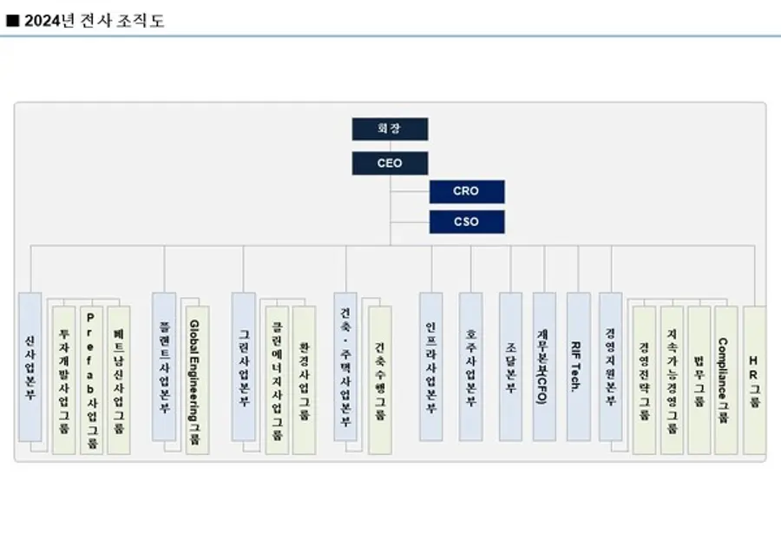
Task: Select the 베트남신사업그룹 box
Action: pyautogui.click(x=119, y=379)
